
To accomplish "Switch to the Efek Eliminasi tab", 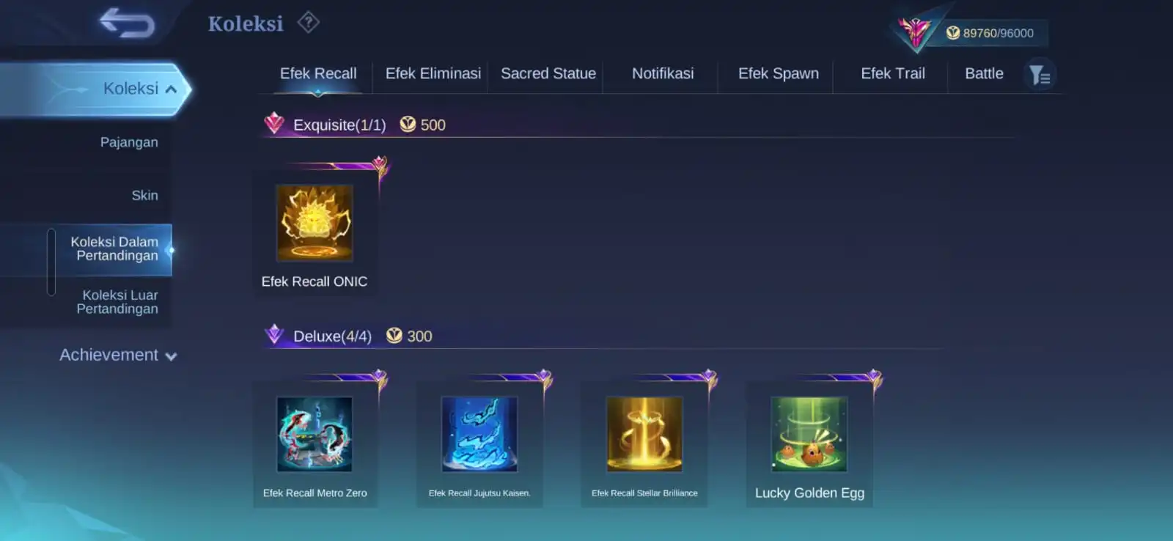I will click(433, 73).
